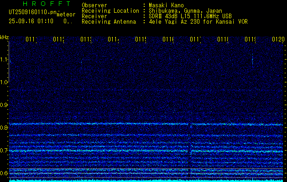287x182 pixels.
Task: Select the 0120 time marker
Action: 278,39
